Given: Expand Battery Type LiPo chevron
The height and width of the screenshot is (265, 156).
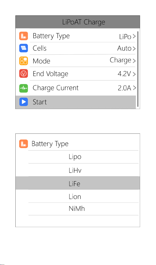Looking at the screenshot, I should tap(134, 36).
